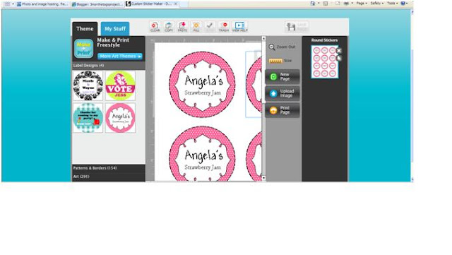
Task: Open the browser Safety menu
Action: pyautogui.click(x=376, y=3)
